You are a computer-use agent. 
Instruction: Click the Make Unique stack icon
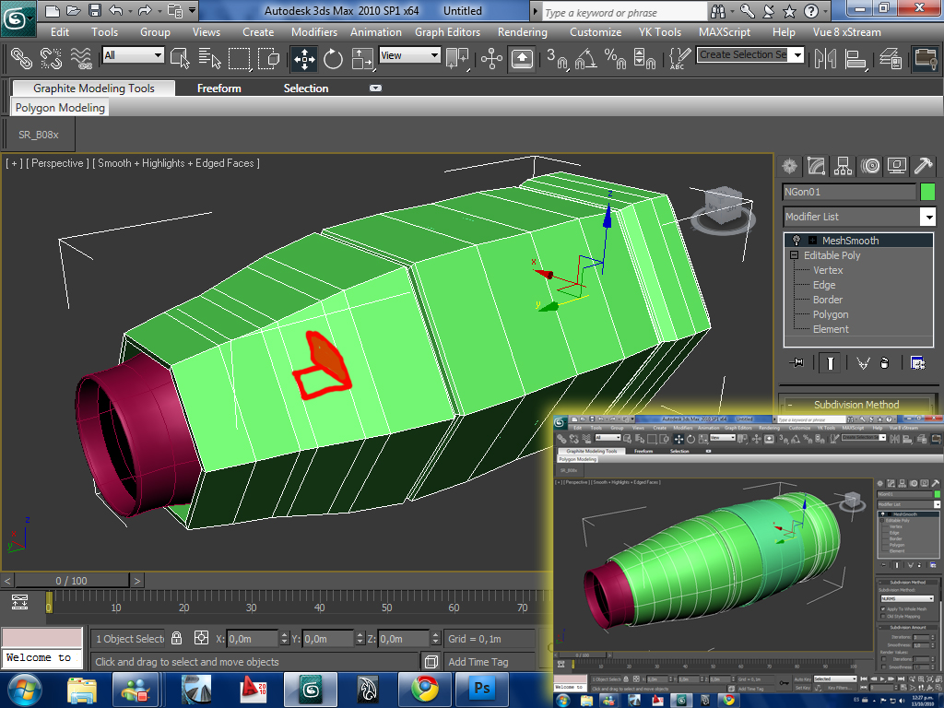point(863,363)
